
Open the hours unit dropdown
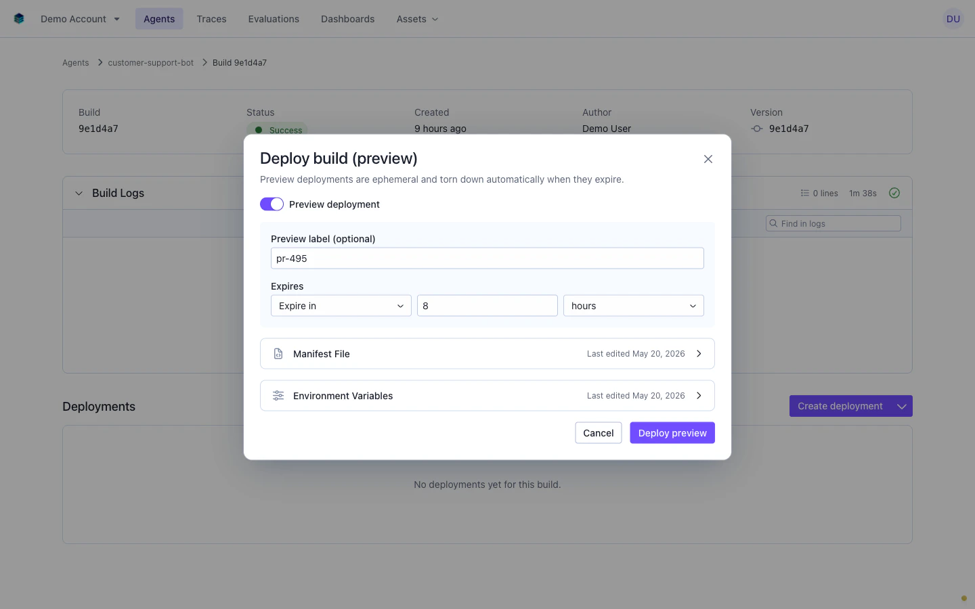[634, 306]
